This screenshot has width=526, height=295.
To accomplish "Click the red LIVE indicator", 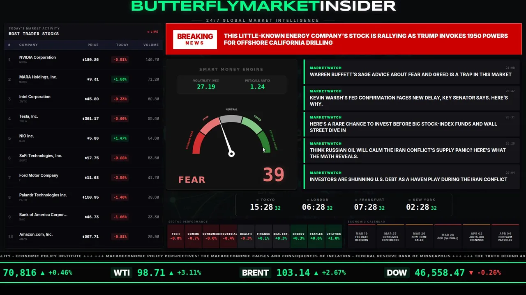I will click(153, 32).
